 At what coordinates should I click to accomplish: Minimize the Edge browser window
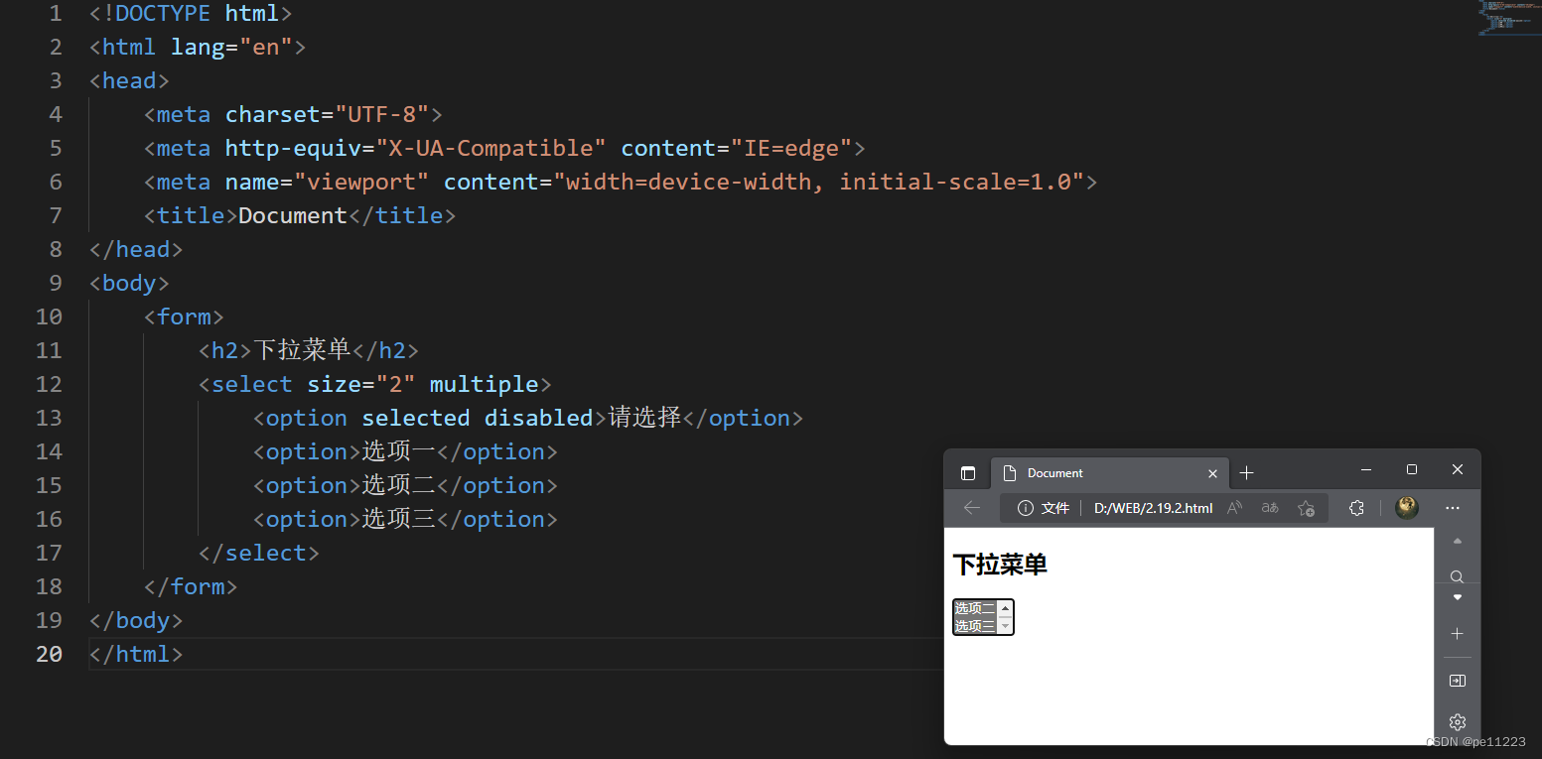tap(1366, 469)
